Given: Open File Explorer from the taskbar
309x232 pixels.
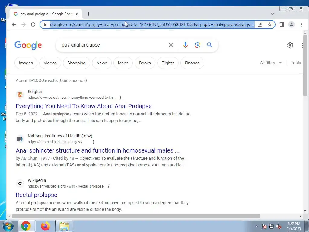Looking at the screenshot, I should [64, 226].
